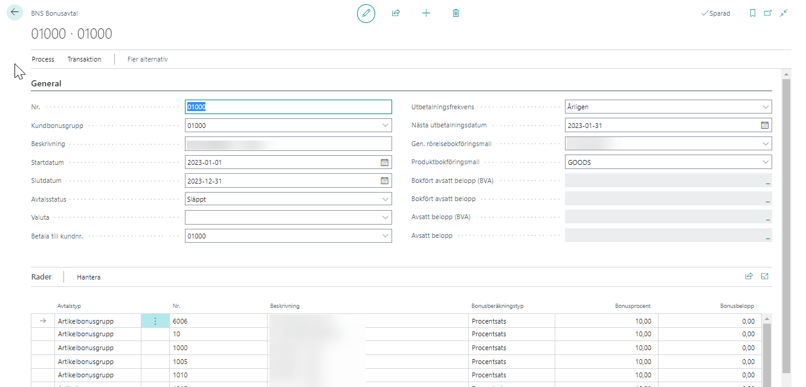The height and width of the screenshot is (387, 806).
Task: Expand the Avtalsstatus dropdown
Action: point(385,199)
